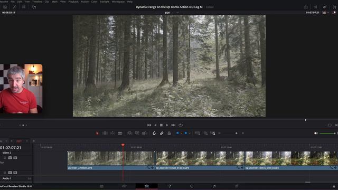Click the large timecode 01:07:07:21 field

(11, 148)
